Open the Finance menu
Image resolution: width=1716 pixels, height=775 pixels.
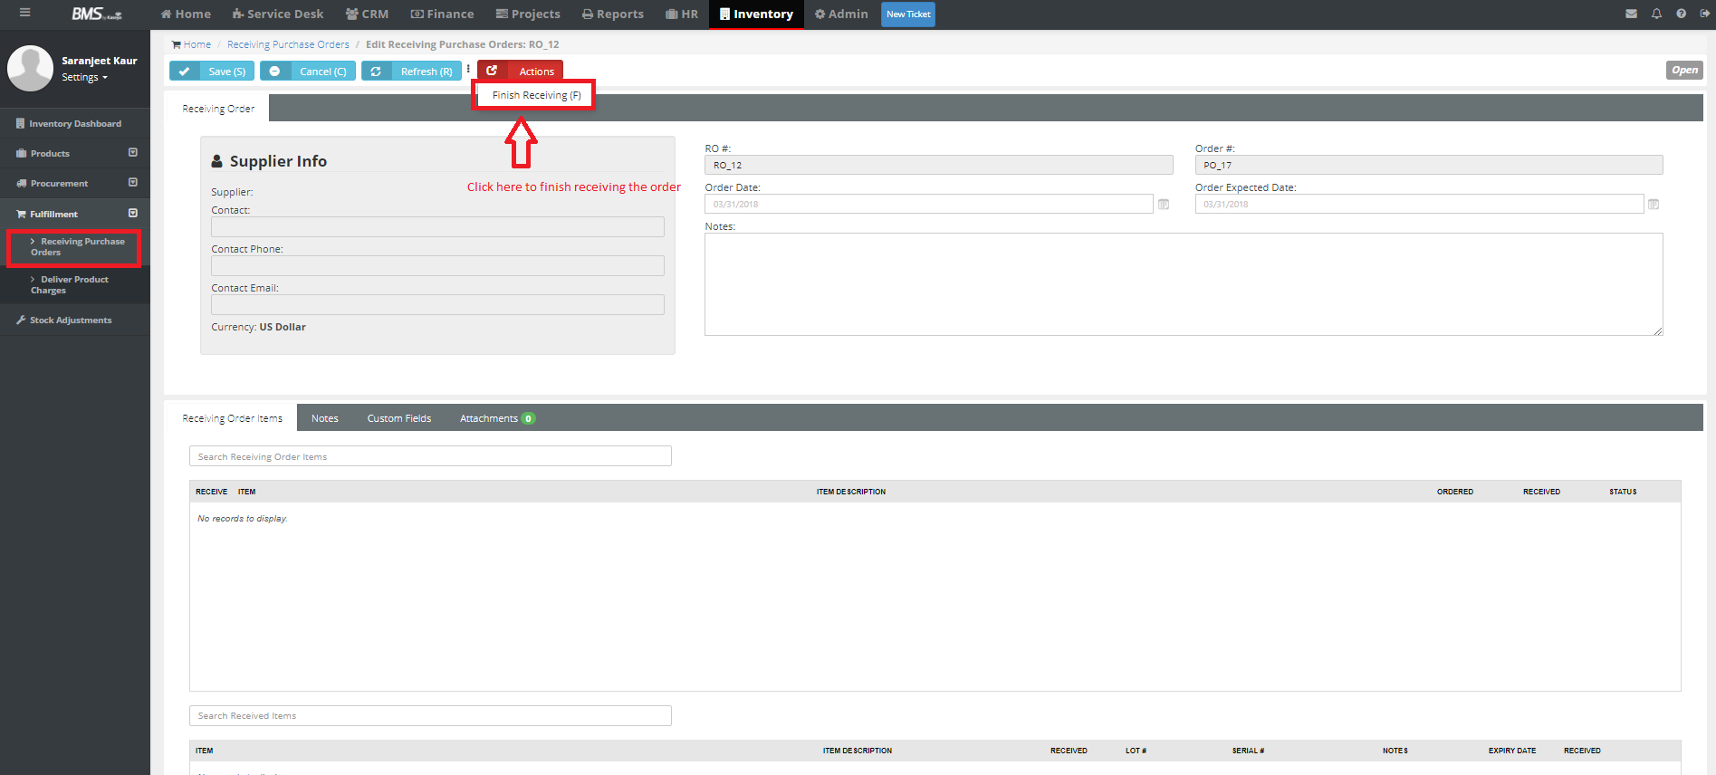(x=442, y=14)
